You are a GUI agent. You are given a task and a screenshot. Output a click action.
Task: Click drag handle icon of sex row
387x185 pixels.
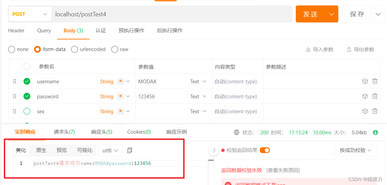15,112
